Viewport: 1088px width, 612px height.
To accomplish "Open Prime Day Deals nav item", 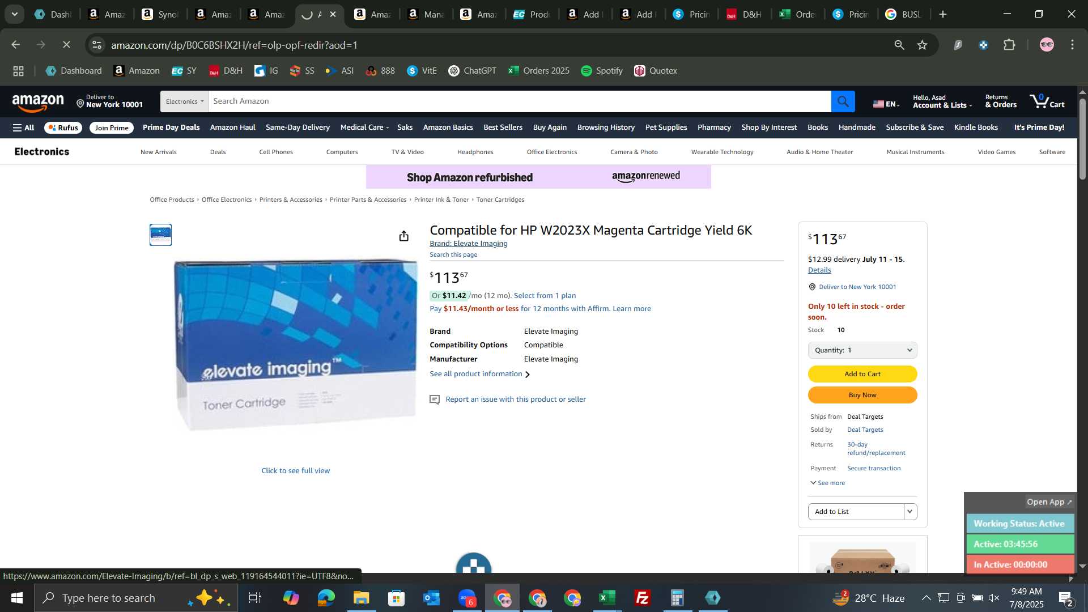I will click(x=171, y=127).
